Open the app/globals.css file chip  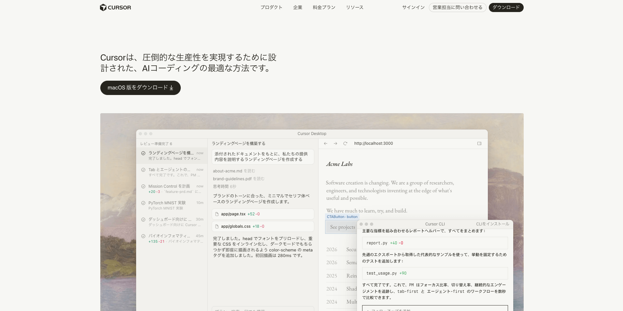coord(263,226)
